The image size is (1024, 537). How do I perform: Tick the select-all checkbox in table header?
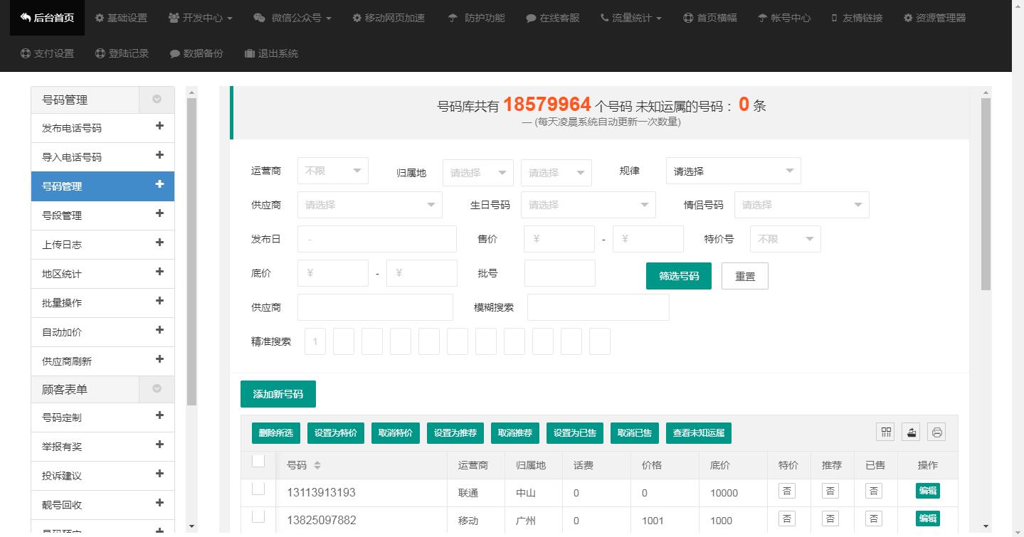pos(258,461)
